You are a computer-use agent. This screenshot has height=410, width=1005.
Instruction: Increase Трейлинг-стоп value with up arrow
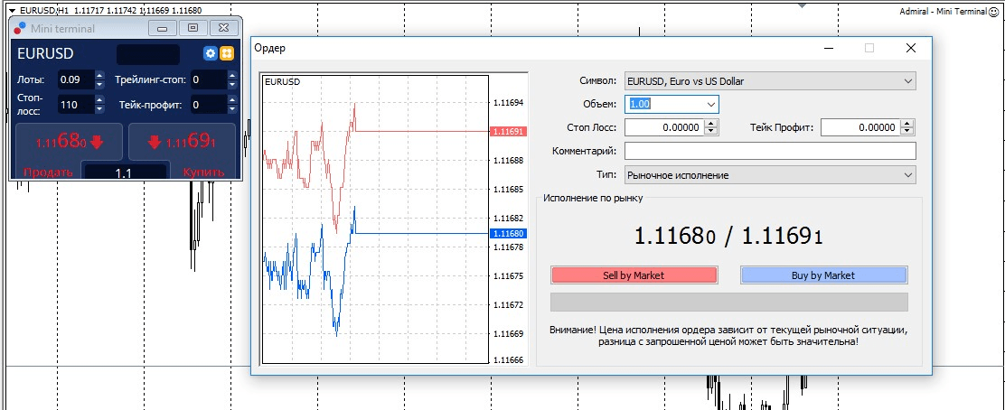(x=232, y=76)
